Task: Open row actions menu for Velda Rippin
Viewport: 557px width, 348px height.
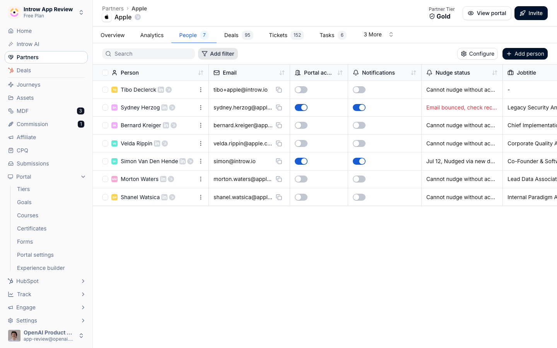Action: 200,143
